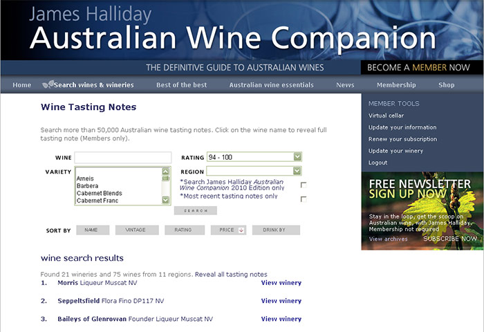Open the Membership menu item

click(396, 85)
